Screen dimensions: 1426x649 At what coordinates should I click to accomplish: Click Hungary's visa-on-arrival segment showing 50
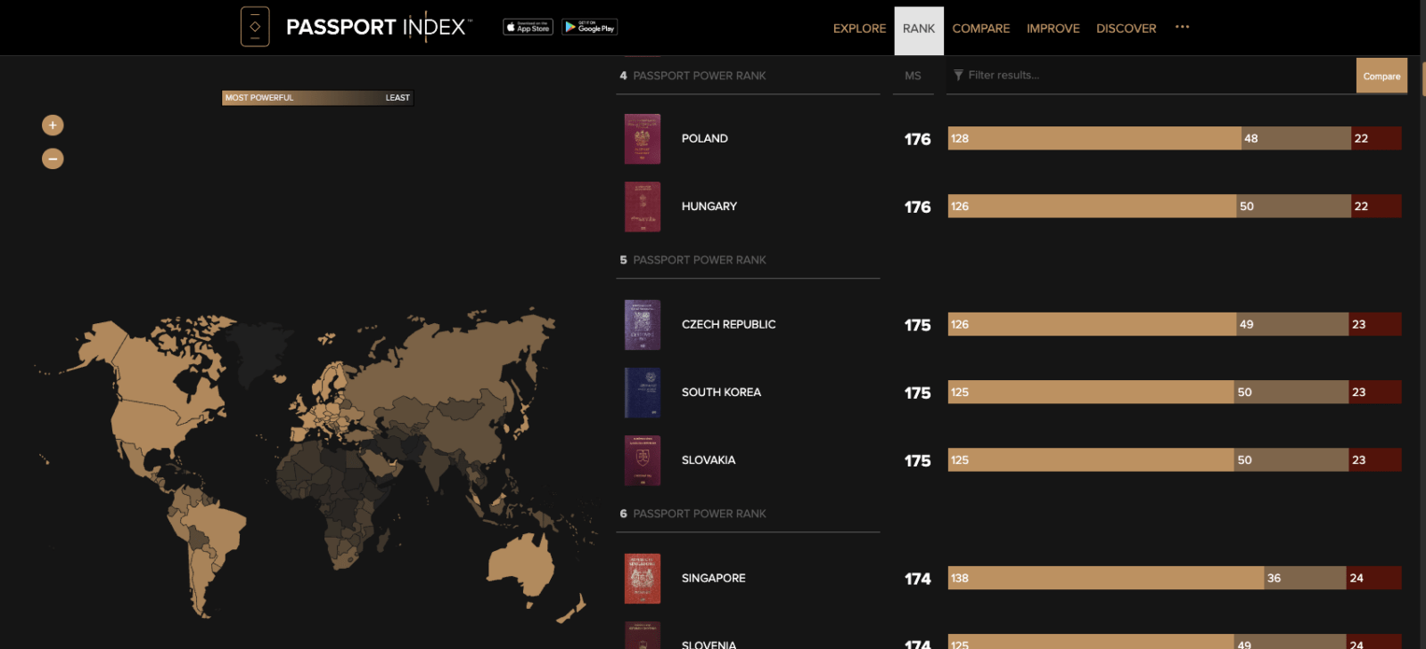click(x=1293, y=206)
